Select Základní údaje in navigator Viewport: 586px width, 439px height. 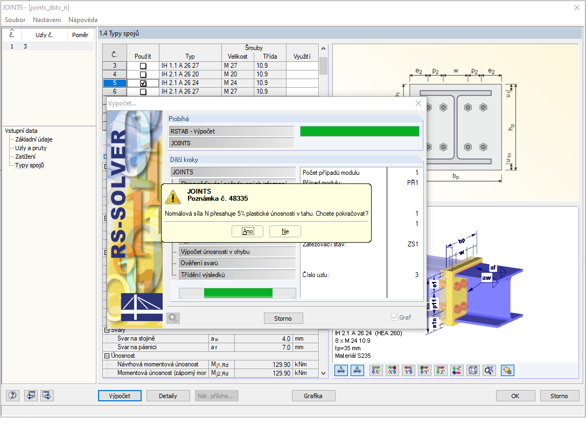pyautogui.click(x=33, y=139)
